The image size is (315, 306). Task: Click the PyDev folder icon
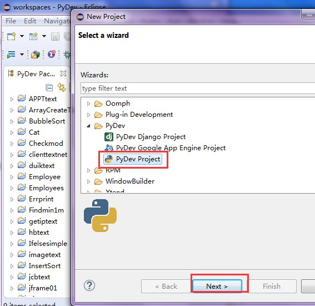tap(98, 126)
